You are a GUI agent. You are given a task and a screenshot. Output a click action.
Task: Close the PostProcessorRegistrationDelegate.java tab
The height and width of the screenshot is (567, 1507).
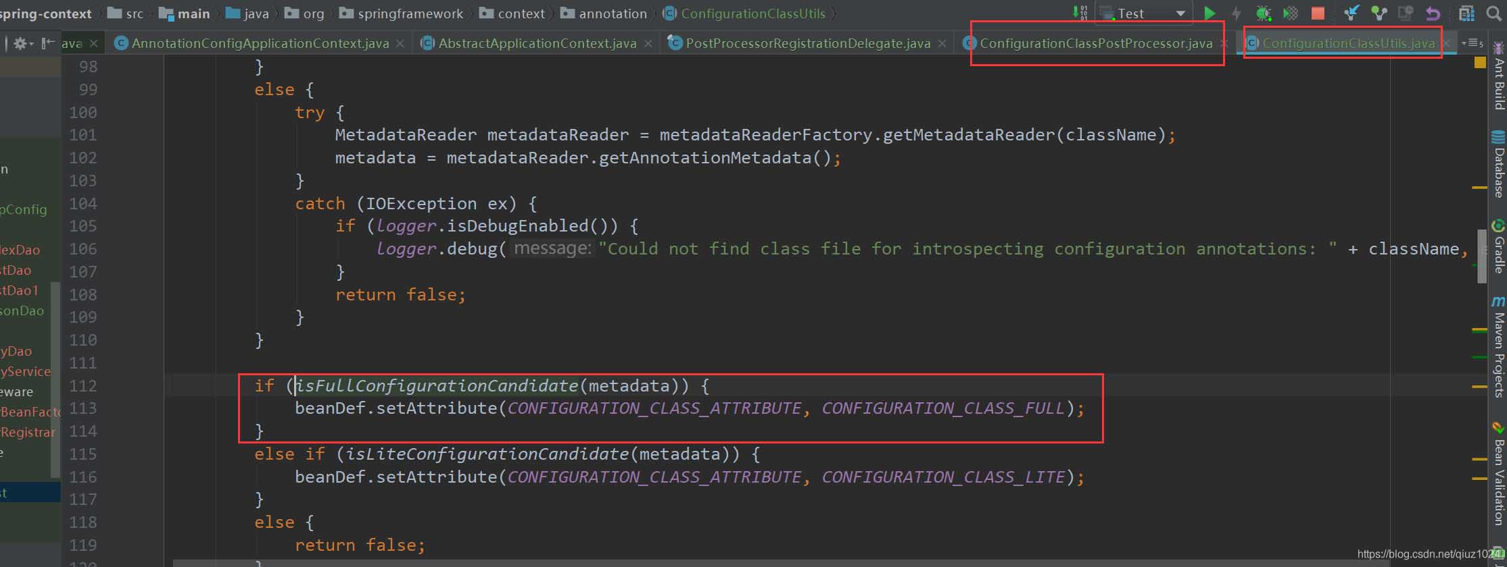(x=942, y=43)
